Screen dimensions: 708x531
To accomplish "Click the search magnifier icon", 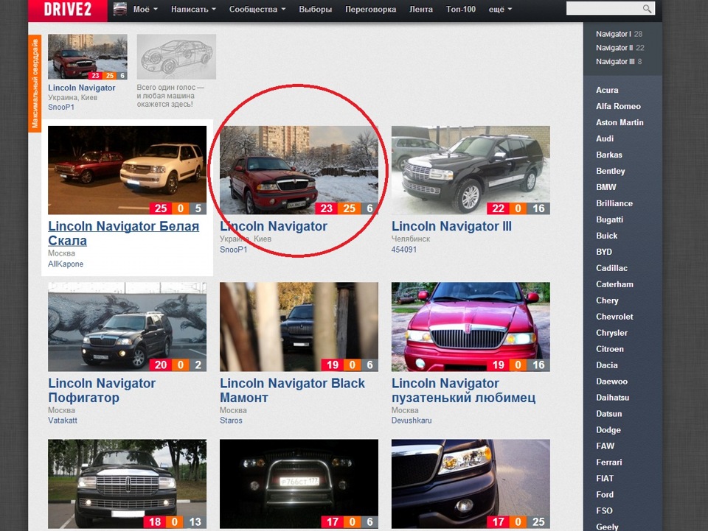I will (647, 9).
